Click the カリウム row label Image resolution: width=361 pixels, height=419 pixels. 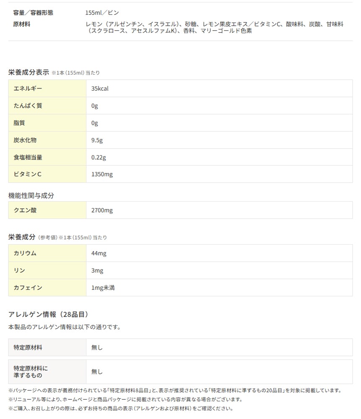point(25,253)
